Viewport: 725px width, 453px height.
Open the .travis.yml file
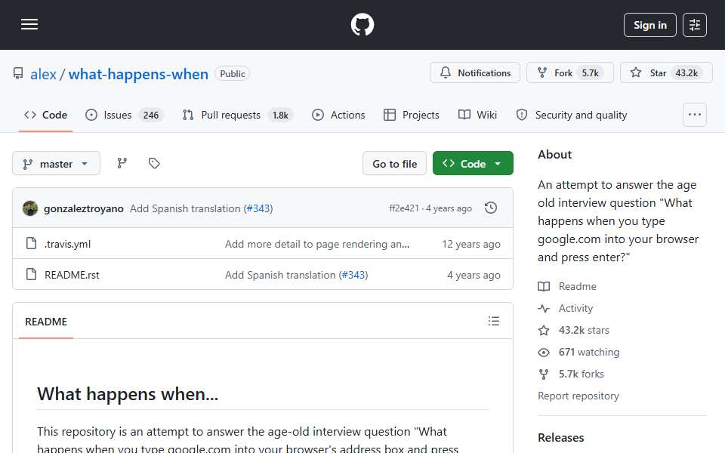pos(67,244)
